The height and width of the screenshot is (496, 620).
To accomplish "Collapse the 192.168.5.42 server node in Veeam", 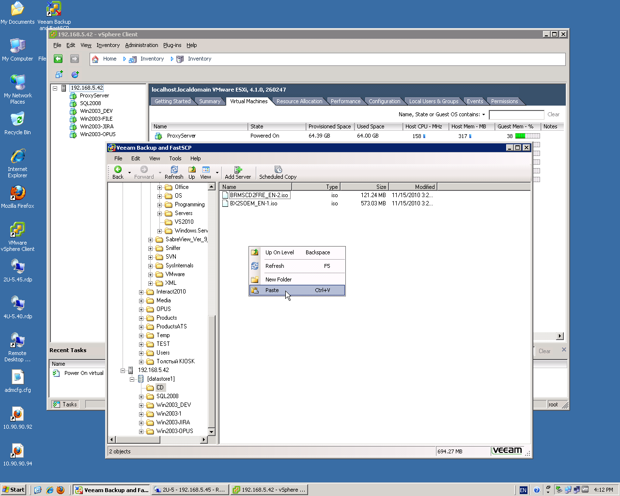I will (123, 371).
